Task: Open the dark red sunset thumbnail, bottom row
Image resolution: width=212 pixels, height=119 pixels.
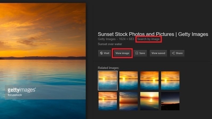Action: (x=129, y=101)
